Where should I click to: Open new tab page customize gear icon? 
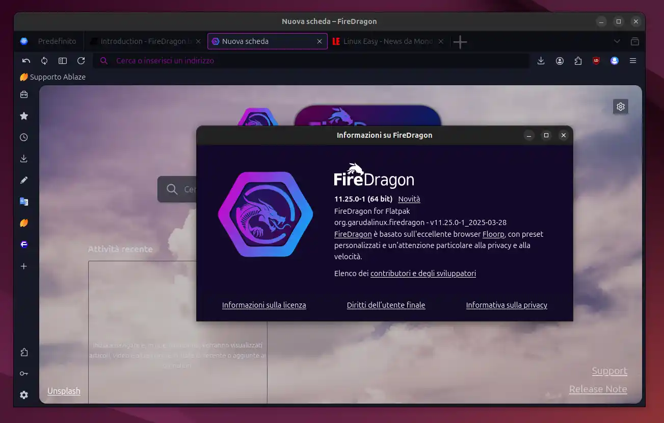point(621,107)
